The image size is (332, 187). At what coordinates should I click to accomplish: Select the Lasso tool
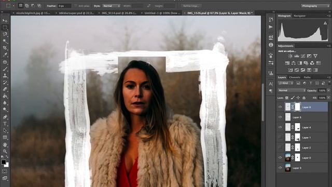pos(5,34)
